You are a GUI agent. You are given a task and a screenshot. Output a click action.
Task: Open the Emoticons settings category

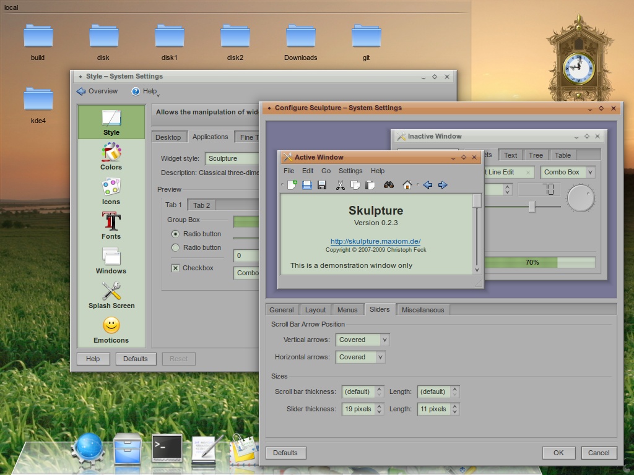pos(111,330)
